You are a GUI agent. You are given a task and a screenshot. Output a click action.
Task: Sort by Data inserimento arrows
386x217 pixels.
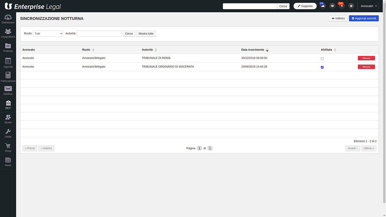point(267,50)
